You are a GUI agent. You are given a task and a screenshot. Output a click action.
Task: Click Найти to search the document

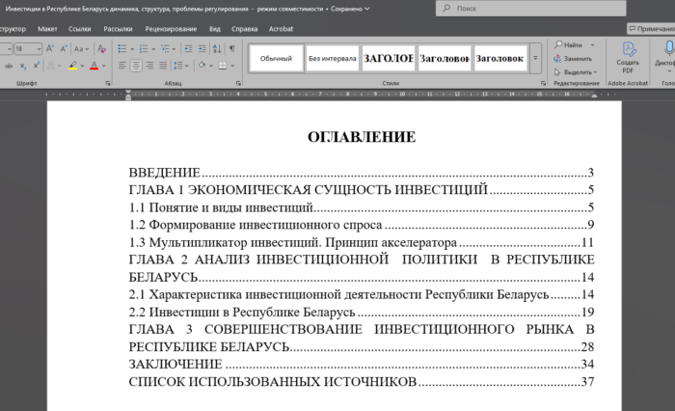click(x=569, y=44)
